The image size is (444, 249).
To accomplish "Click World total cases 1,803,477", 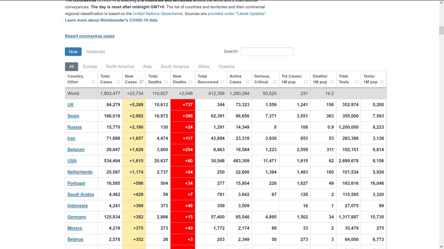I will (110, 93).
